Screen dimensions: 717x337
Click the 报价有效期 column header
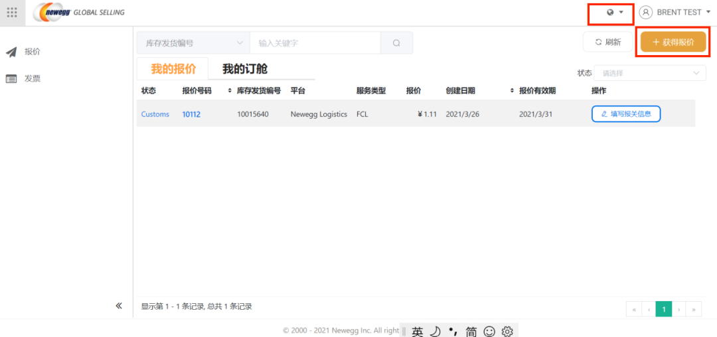[537, 91]
